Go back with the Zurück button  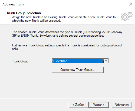[78, 105]
